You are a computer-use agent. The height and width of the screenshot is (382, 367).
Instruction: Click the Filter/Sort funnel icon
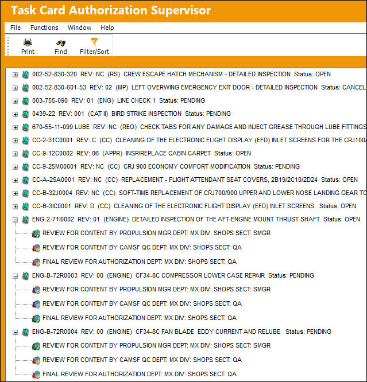(x=94, y=42)
